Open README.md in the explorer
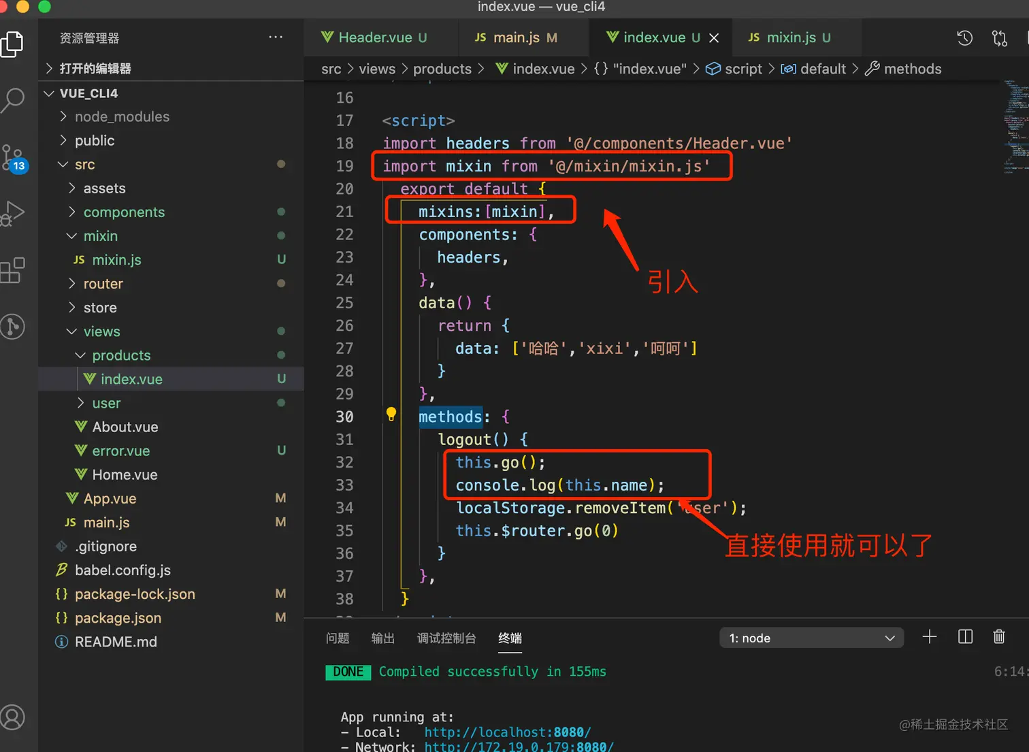 [171, 642]
